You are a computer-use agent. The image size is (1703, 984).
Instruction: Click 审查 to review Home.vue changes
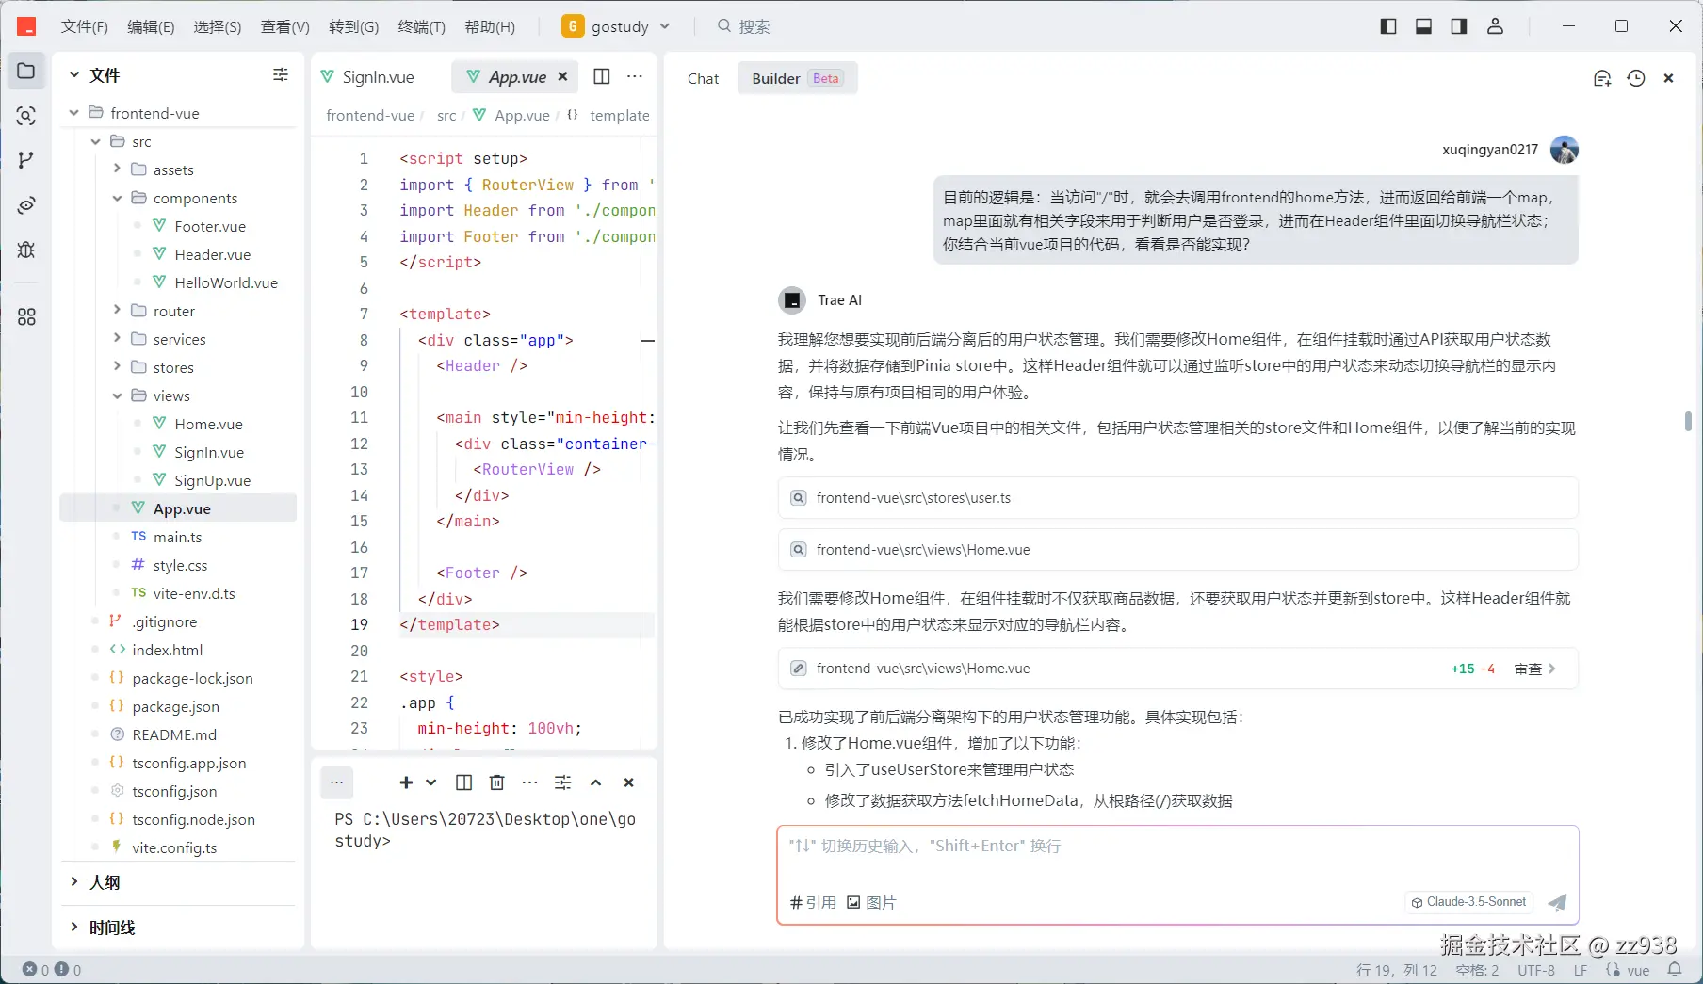1534,669
